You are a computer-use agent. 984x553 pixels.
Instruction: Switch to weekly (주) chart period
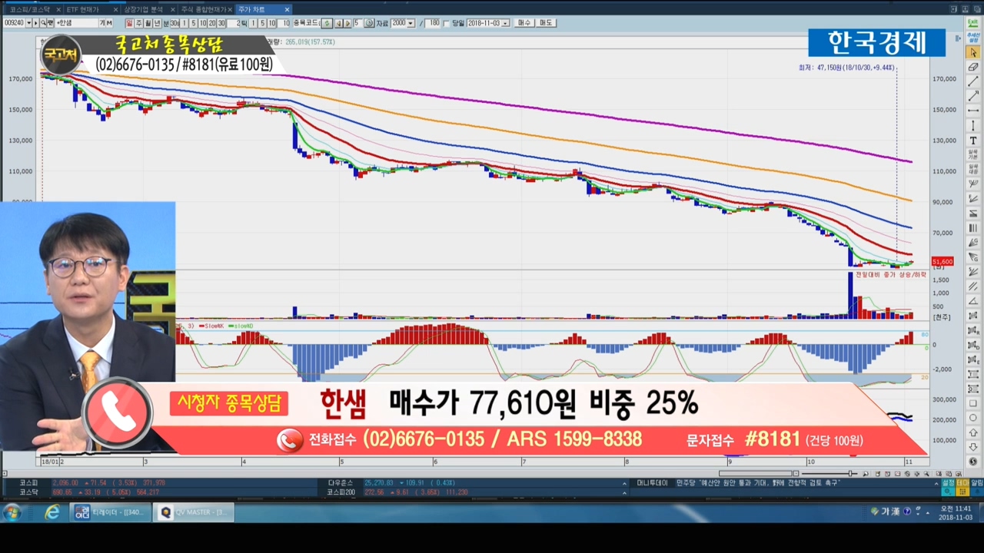(x=138, y=23)
